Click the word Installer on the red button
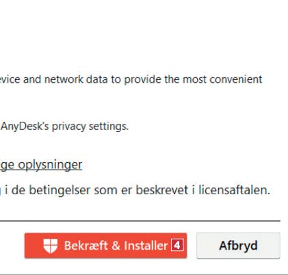This screenshot has height=275, width=288. (x=146, y=246)
